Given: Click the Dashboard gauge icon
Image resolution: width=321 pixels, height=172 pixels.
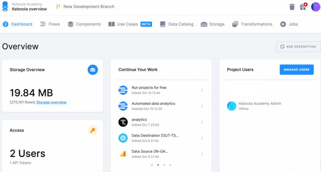Looking at the screenshot, I should point(6,24).
